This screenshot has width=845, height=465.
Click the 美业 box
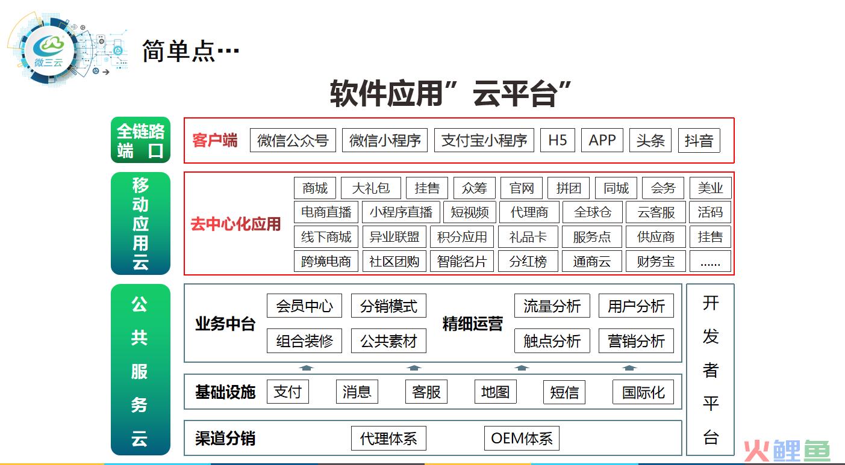711,188
